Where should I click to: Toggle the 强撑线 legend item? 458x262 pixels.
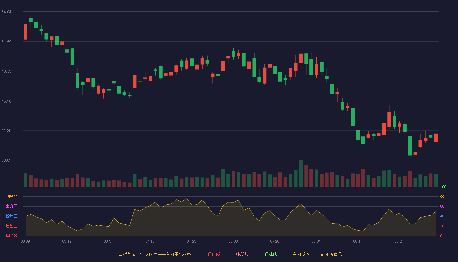pyautogui.click(x=268, y=254)
